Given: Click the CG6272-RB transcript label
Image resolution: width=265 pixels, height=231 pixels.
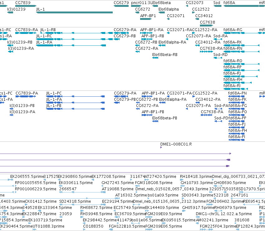Looking at the screenshot, I should click(146, 42).
